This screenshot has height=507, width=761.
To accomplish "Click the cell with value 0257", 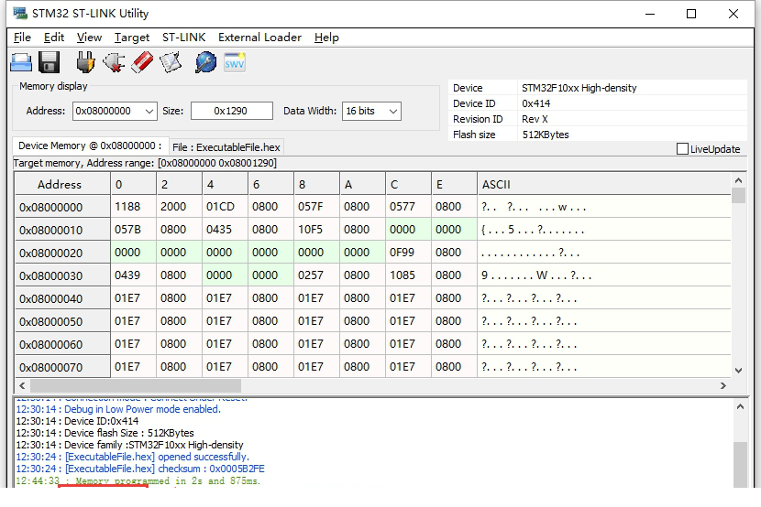I will pyautogui.click(x=317, y=275).
